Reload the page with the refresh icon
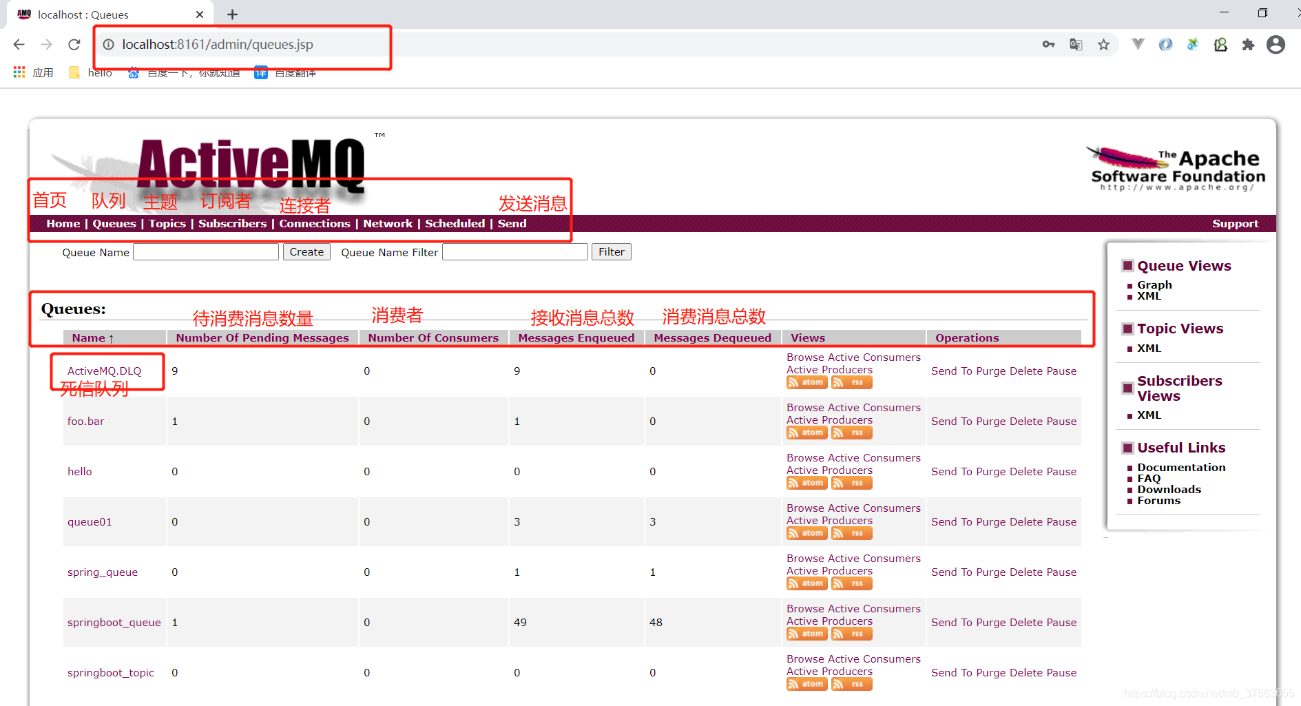1301x706 pixels. click(74, 45)
